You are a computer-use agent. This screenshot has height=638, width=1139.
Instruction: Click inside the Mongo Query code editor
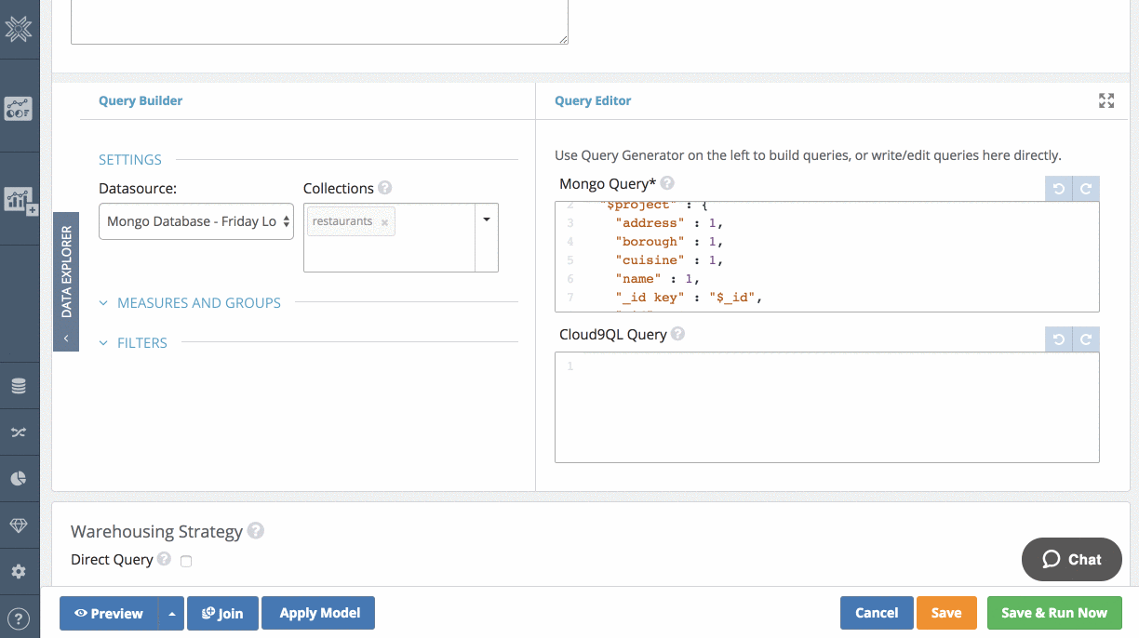826,257
